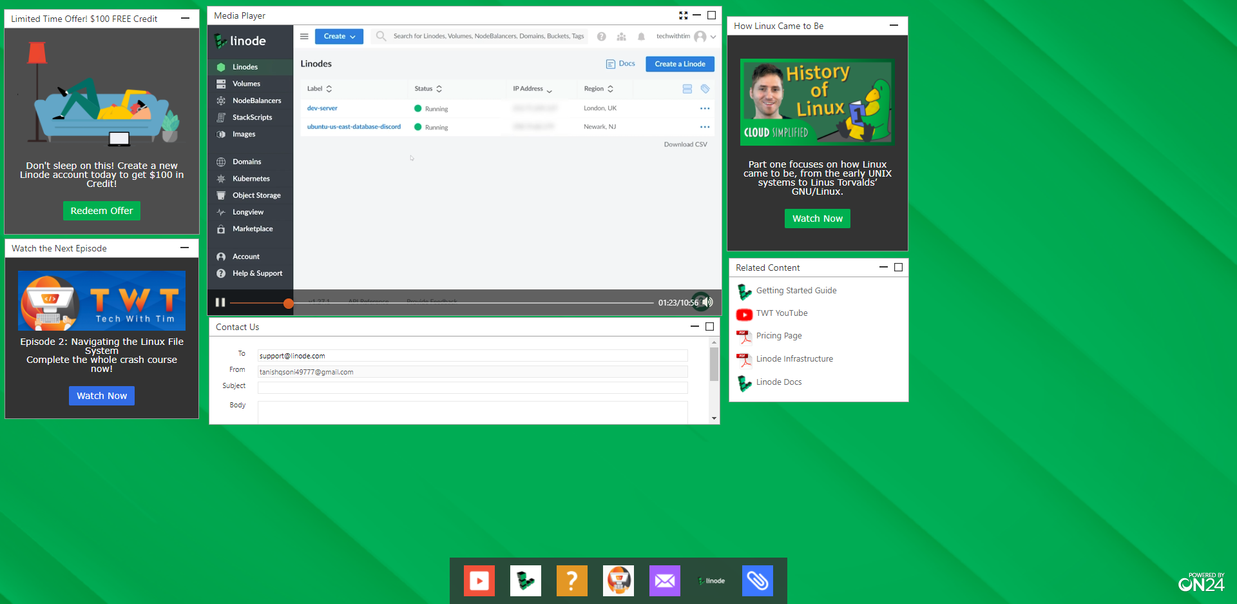The image size is (1237, 604).
Task: Open more options for dev-server row
Action: coord(705,108)
